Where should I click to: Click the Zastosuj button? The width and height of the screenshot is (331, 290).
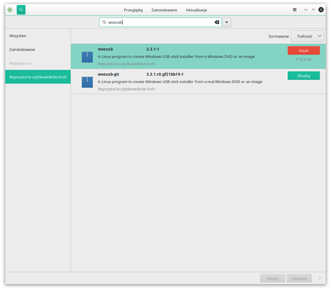click(x=299, y=278)
